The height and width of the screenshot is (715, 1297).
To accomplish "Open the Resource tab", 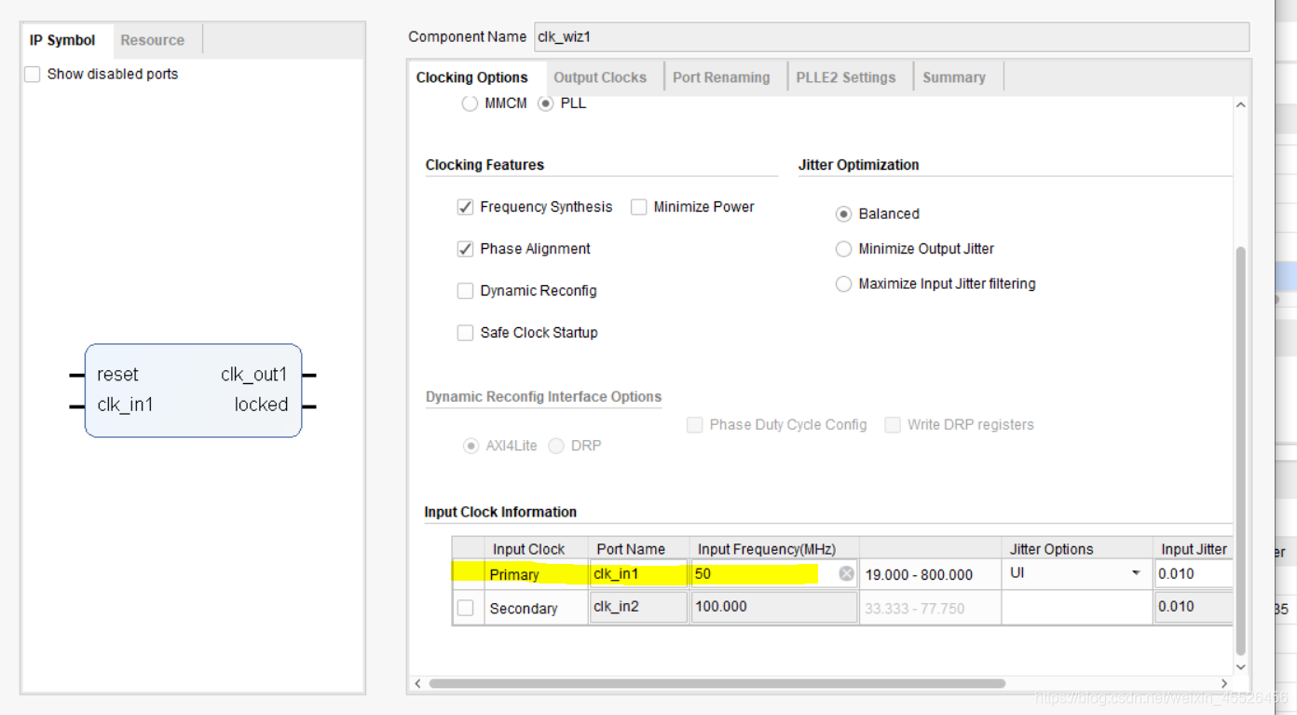I will click(153, 40).
